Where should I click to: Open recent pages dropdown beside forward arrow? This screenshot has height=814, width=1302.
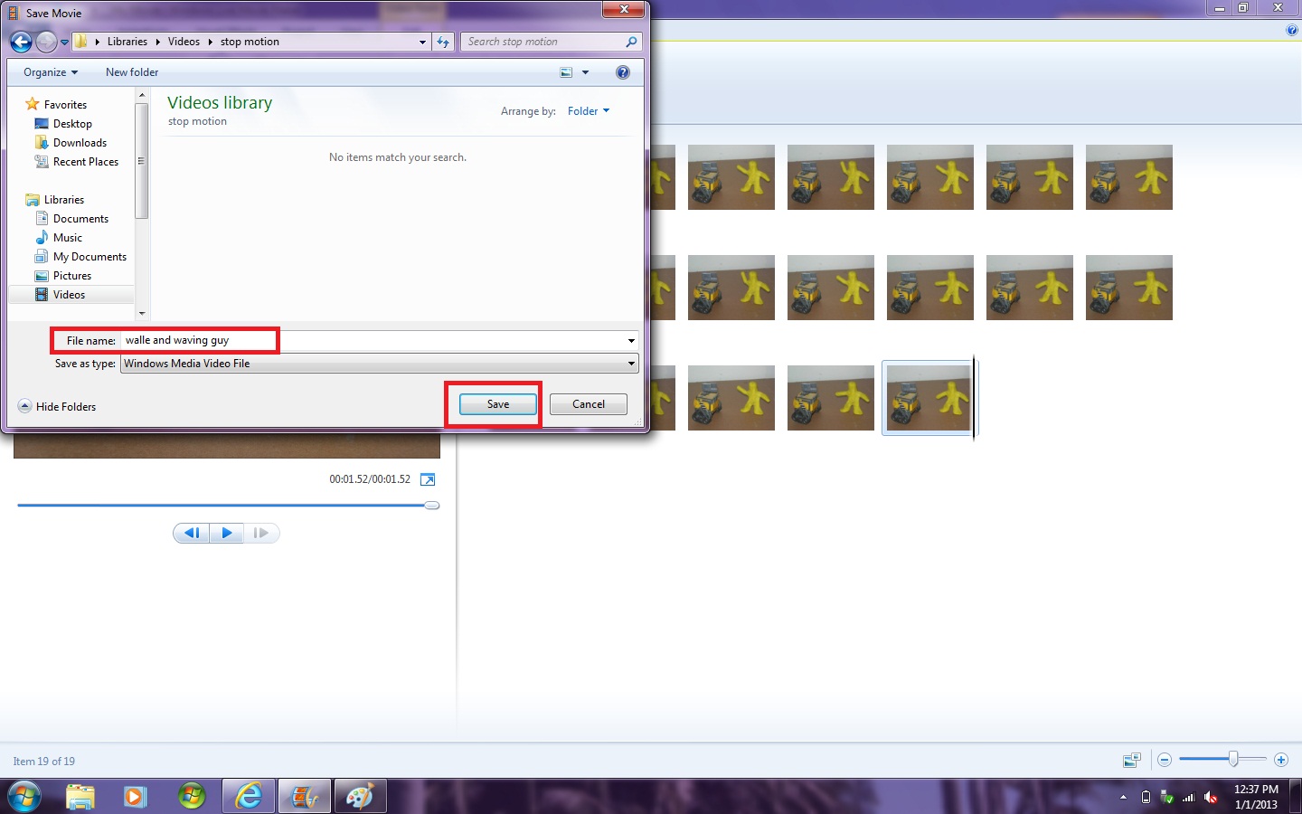pyautogui.click(x=64, y=42)
